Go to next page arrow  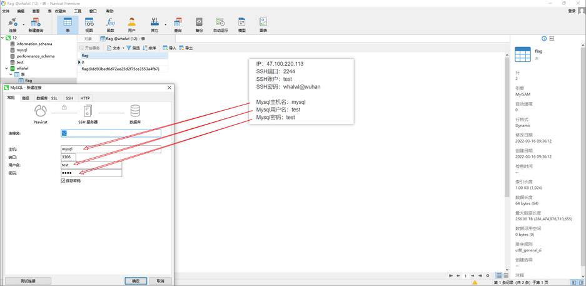pyautogui.click(x=473, y=275)
